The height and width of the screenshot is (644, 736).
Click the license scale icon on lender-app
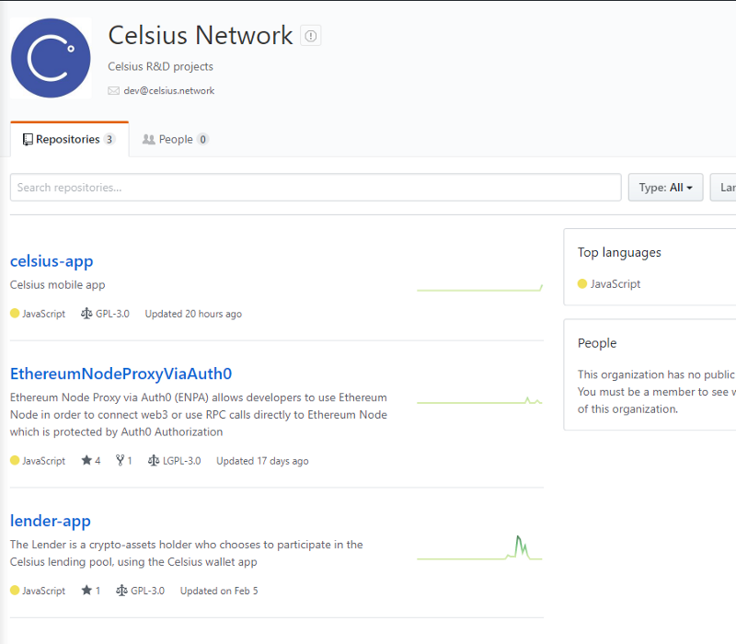click(121, 591)
